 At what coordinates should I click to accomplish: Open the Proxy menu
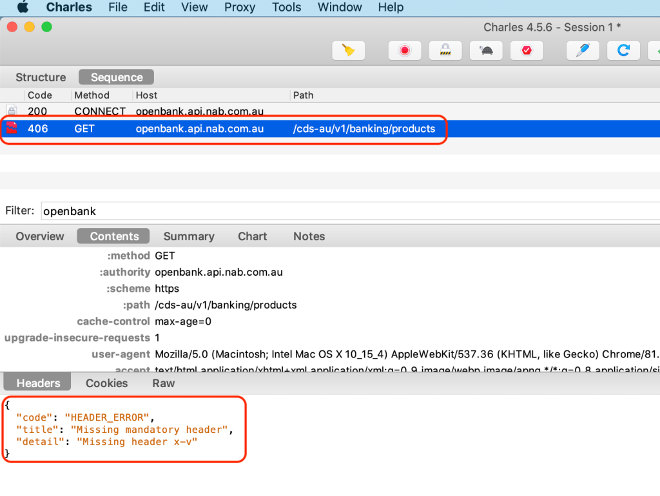coord(240,8)
